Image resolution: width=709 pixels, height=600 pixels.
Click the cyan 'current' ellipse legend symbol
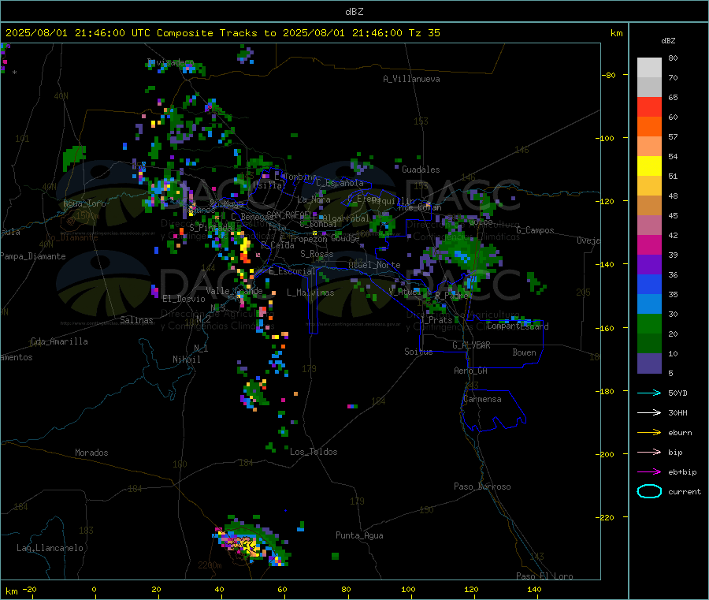(649, 491)
